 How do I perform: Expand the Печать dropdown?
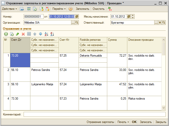[123, 122]
